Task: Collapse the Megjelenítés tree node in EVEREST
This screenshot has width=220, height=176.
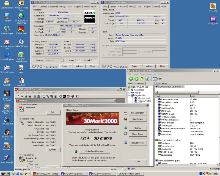Action: [129, 95]
